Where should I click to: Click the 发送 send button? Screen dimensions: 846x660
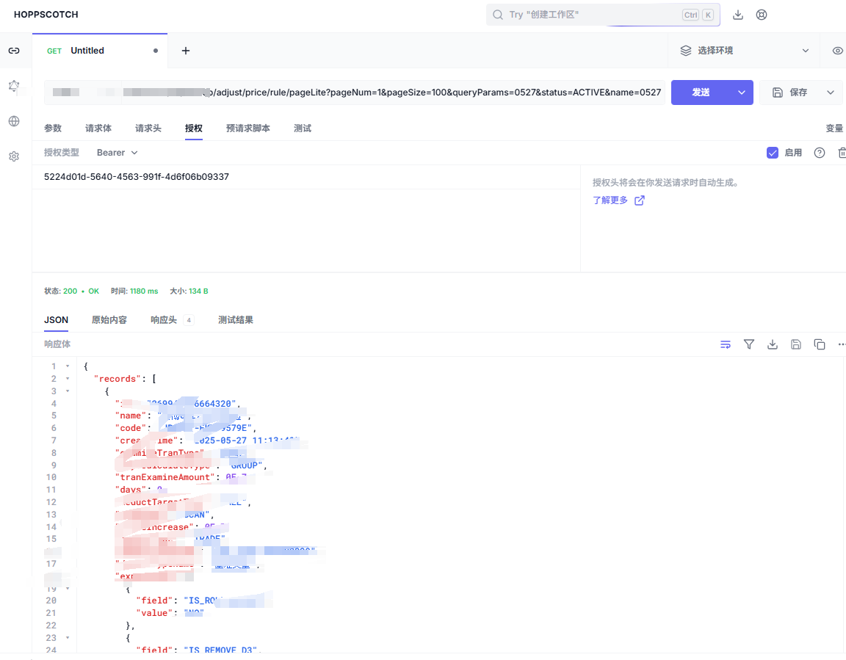(701, 93)
